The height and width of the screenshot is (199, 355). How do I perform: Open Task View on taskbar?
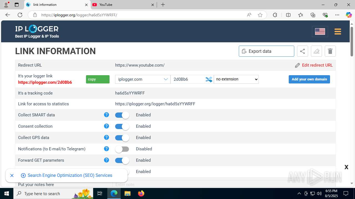pyautogui.click(x=100, y=193)
